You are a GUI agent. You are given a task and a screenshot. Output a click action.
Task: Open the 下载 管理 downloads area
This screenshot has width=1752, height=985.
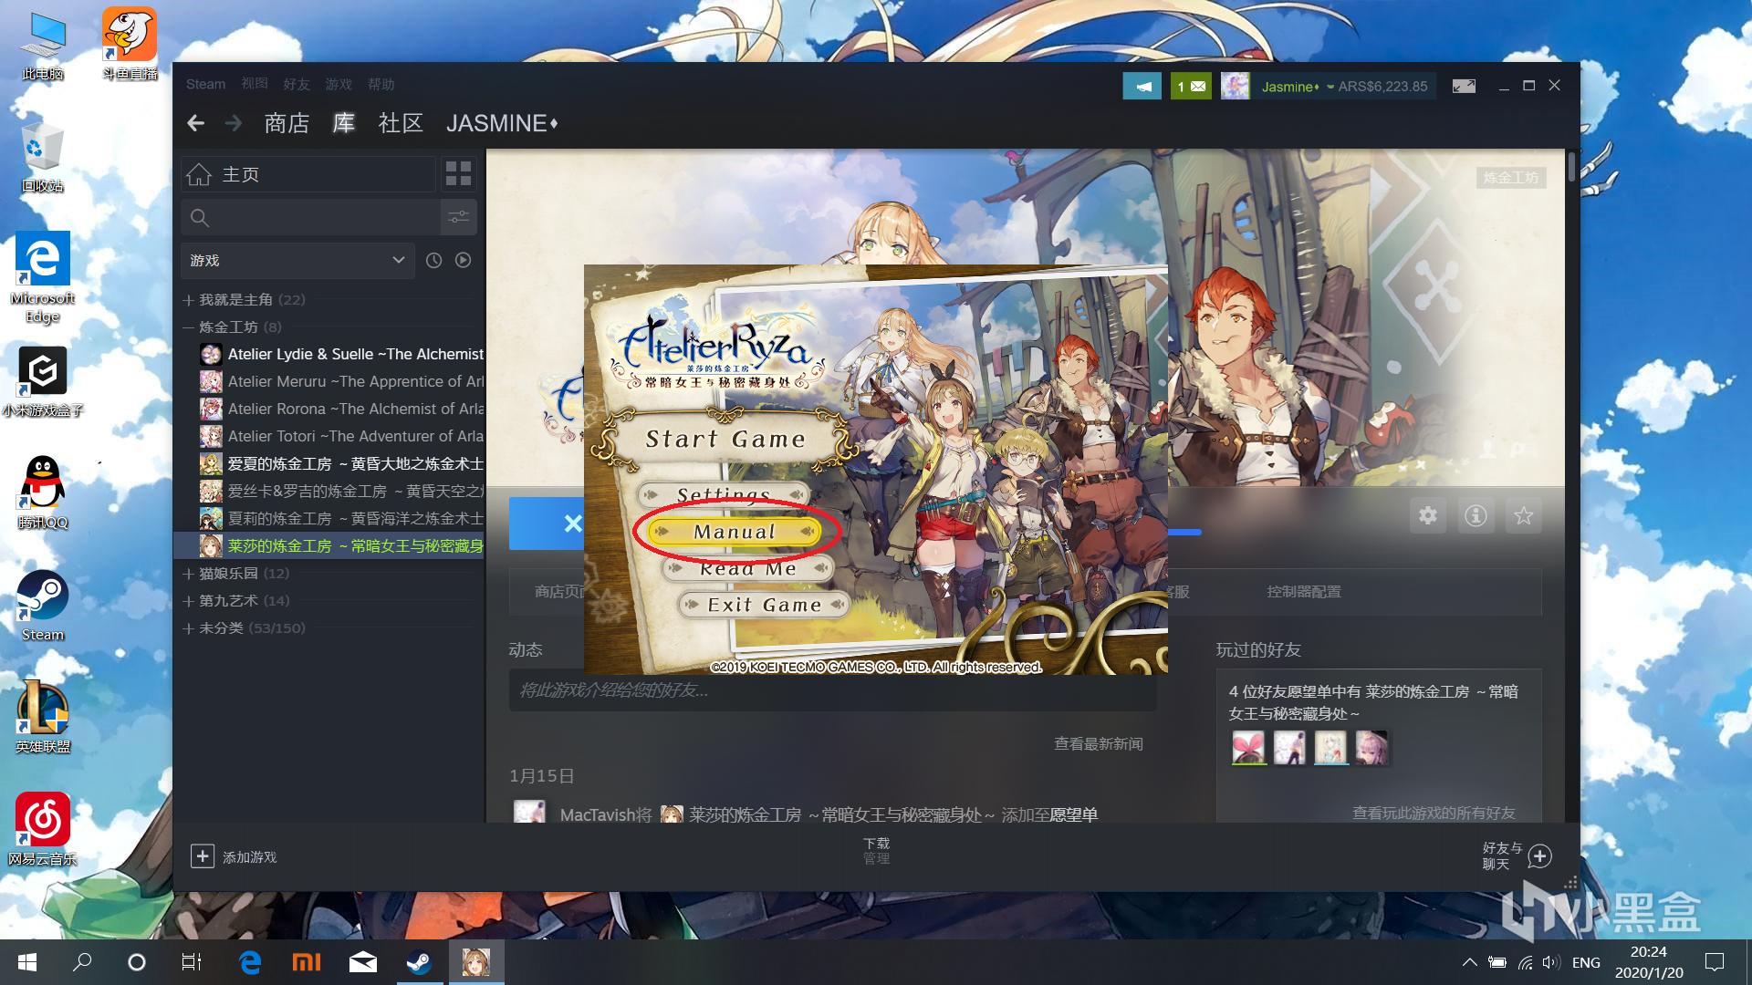point(876,851)
